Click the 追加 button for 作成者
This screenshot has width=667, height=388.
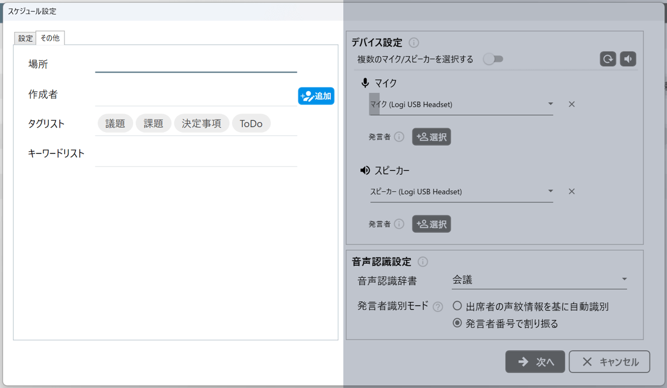point(316,96)
